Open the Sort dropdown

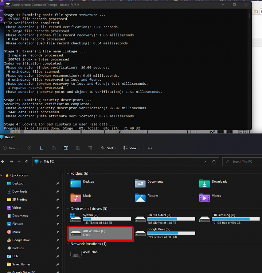tap(109, 148)
